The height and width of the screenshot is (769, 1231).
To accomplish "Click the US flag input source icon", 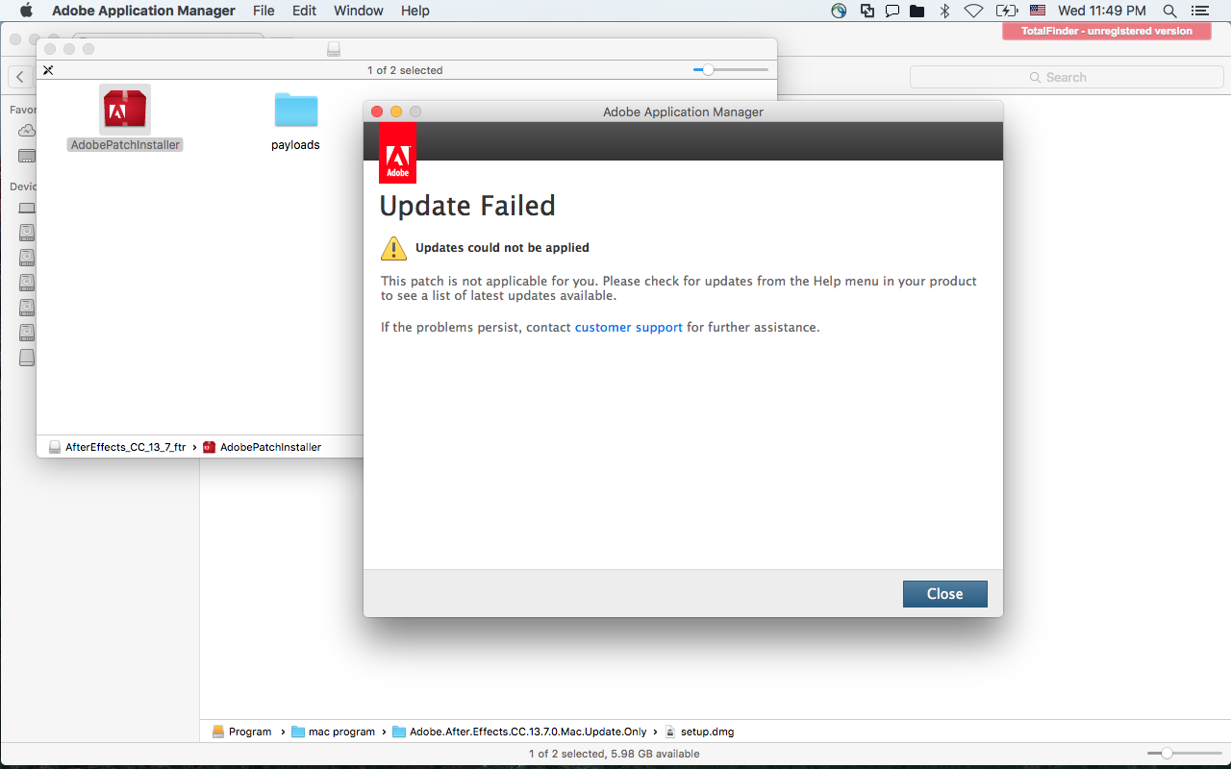I will tap(1038, 11).
